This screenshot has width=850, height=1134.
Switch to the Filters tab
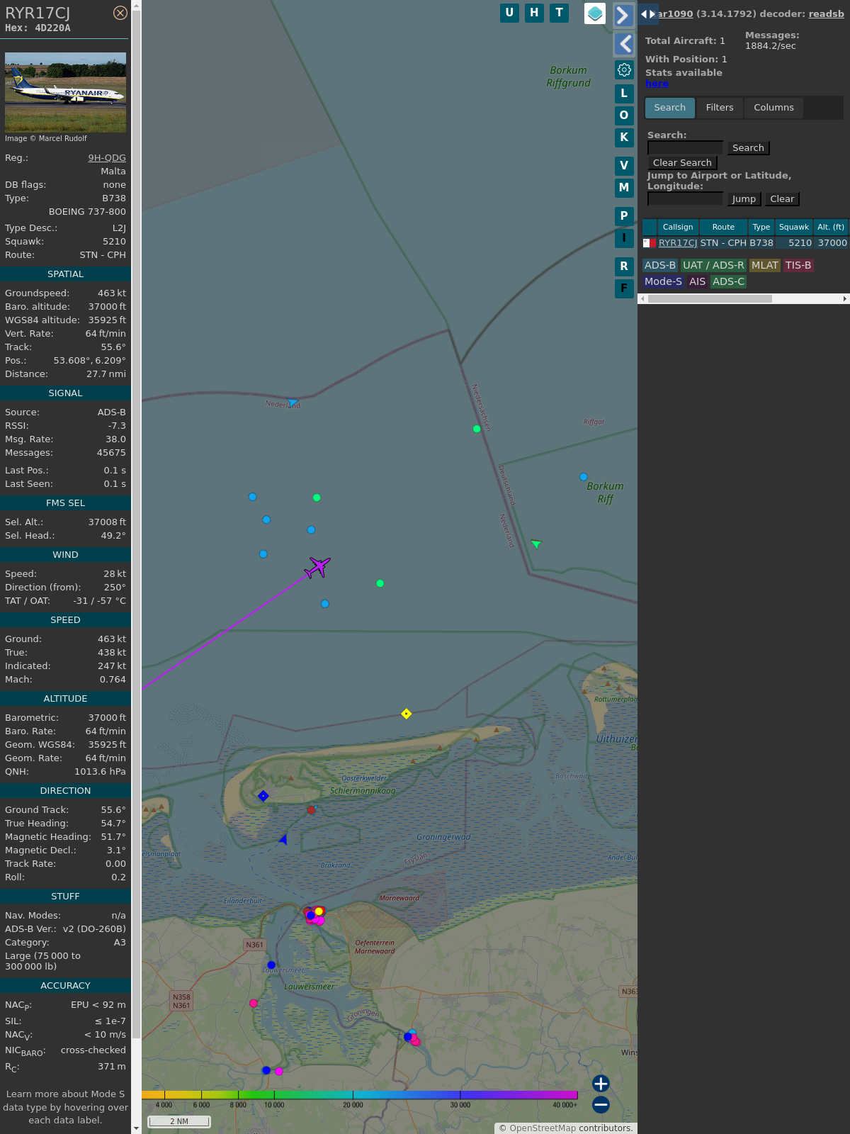coord(719,108)
